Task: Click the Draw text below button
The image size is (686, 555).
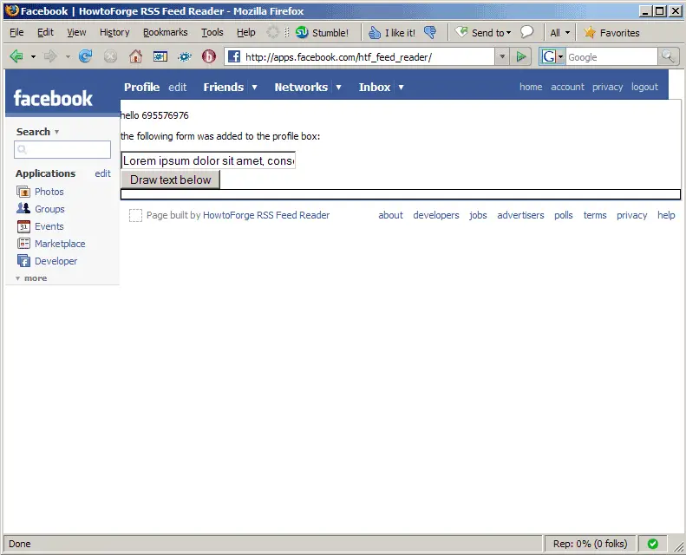Action: [x=170, y=180]
